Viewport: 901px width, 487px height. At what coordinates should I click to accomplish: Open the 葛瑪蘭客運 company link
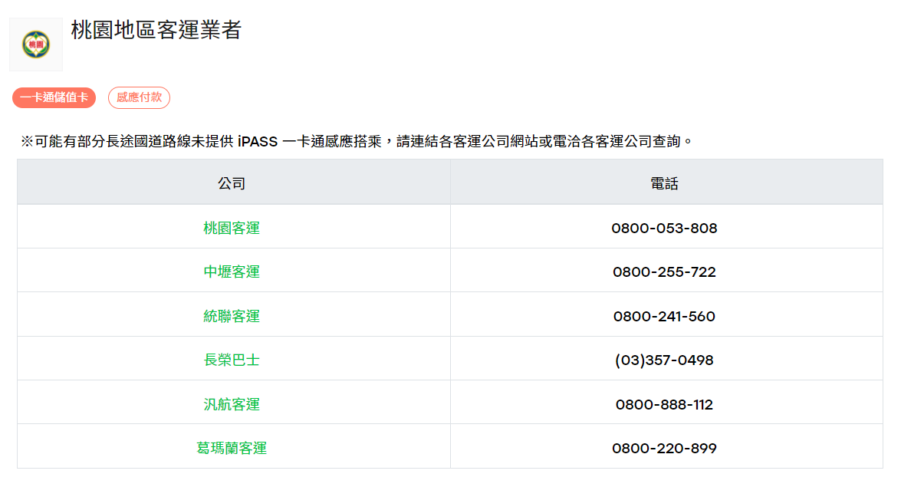(232, 448)
